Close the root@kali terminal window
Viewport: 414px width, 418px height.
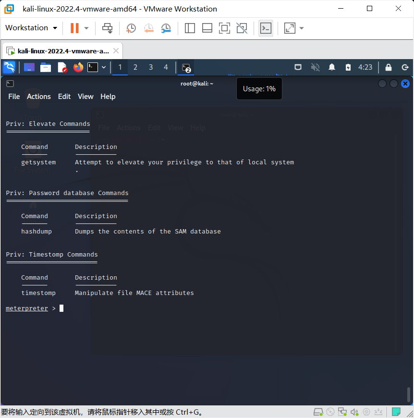click(x=405, y=84)
